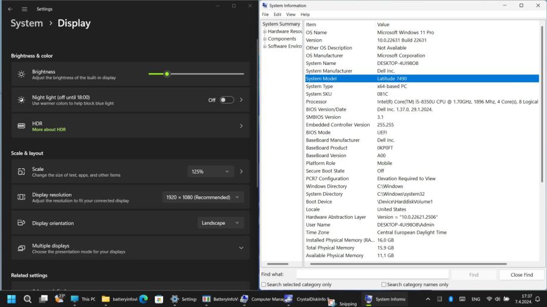Expand the Software Environment tree node
Viewport: 547px width, 307px height.
[x=265, y=46]
